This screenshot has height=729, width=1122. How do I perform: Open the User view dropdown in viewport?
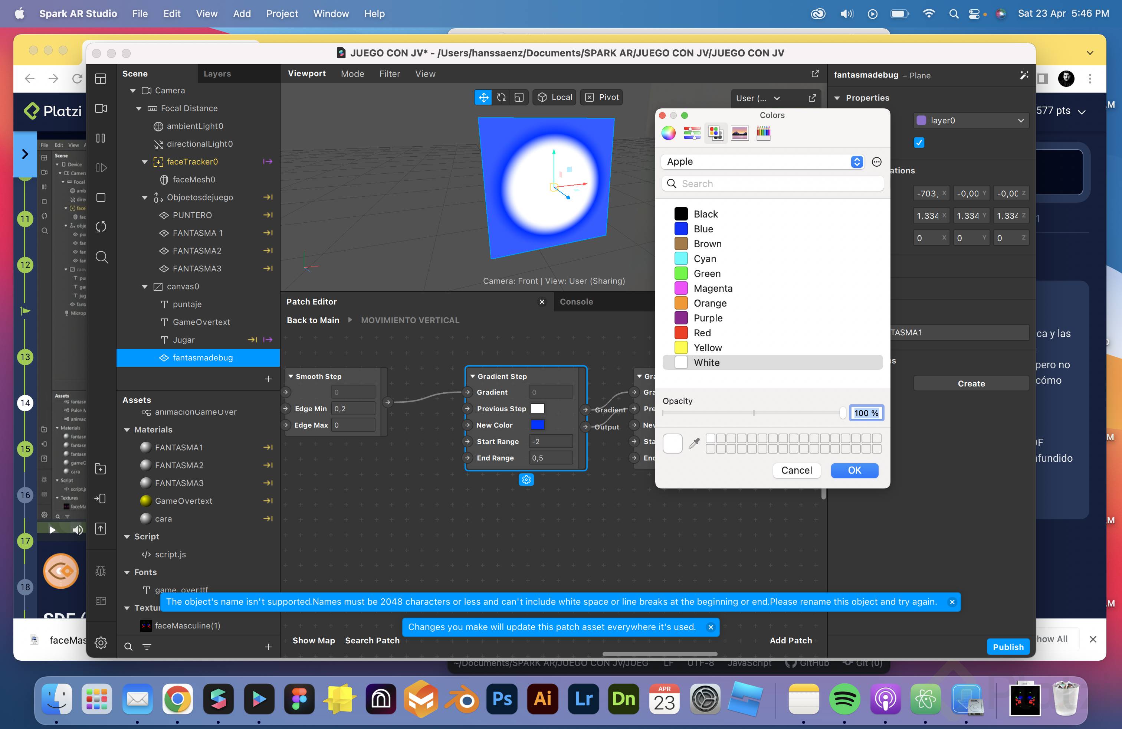coord(758,98)
